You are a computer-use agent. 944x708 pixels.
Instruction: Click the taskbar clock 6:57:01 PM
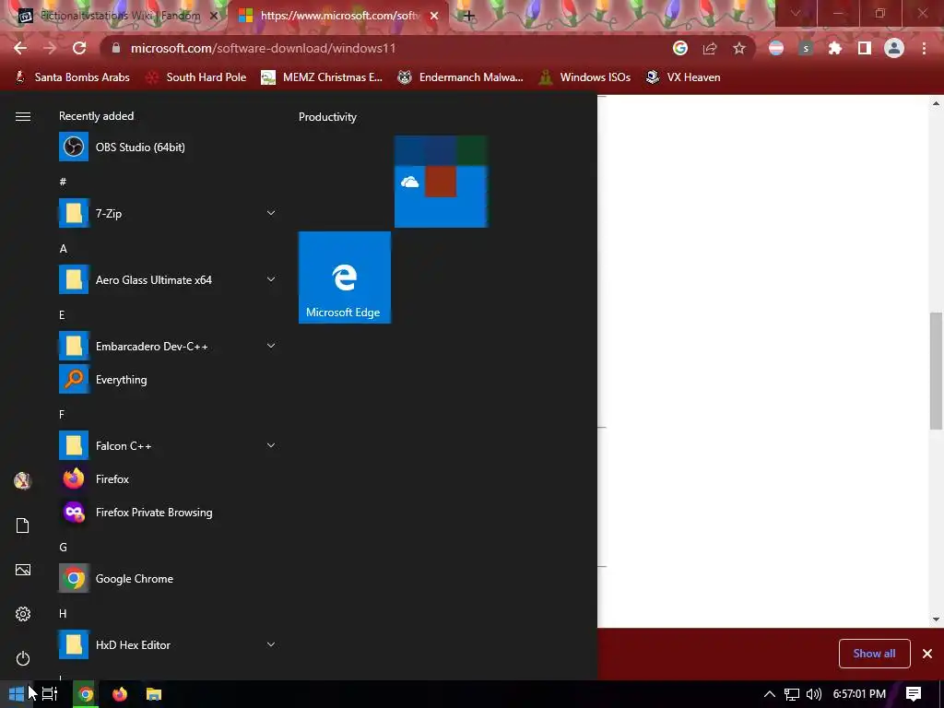pos(859,694)
